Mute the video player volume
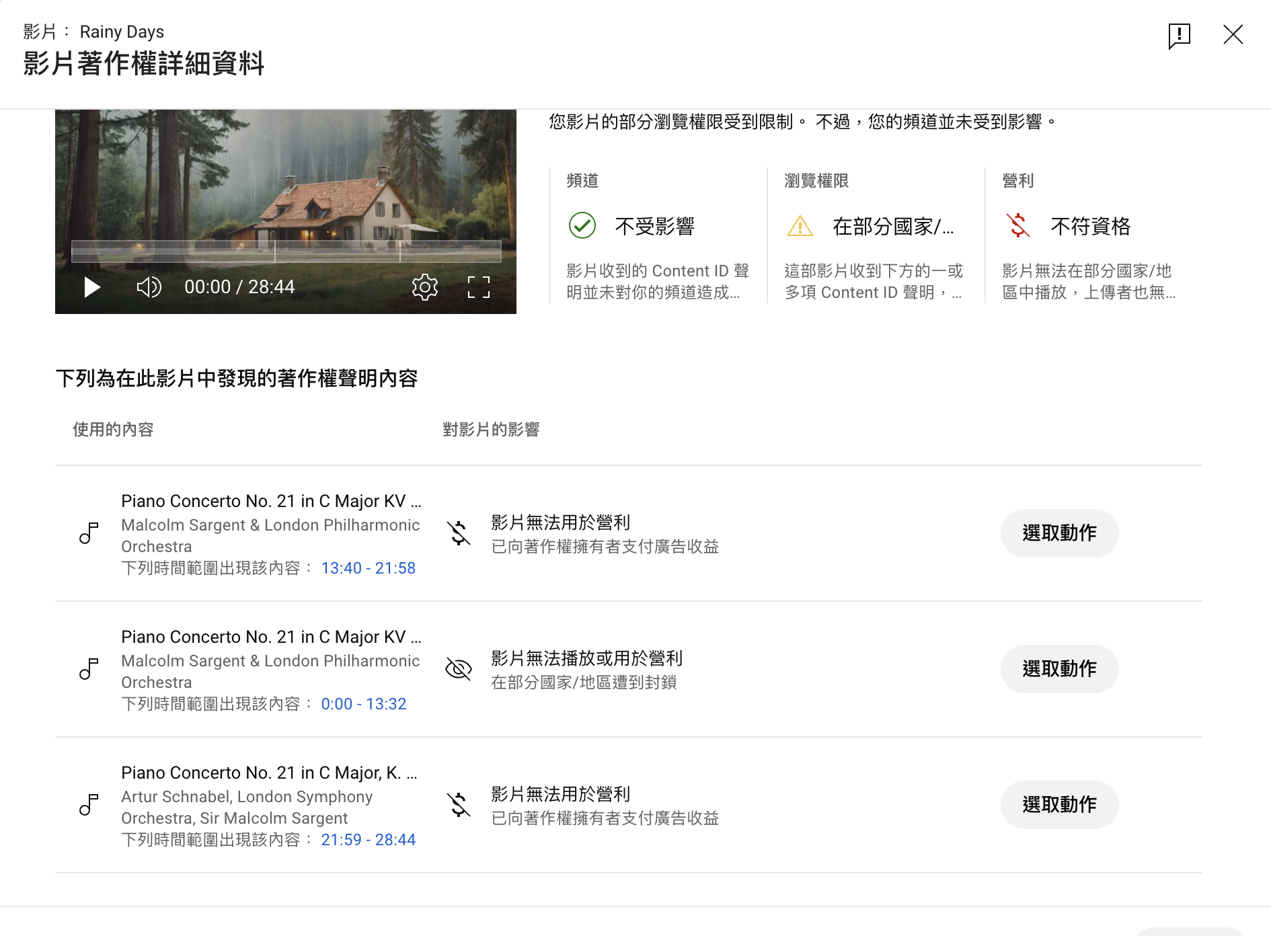Viewport: 1271px width, 936px height. pos(149,287)
